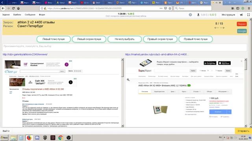Click the magnifier zoom icon on right page
This screenshot has width=252, height=141.
[128, 80]
